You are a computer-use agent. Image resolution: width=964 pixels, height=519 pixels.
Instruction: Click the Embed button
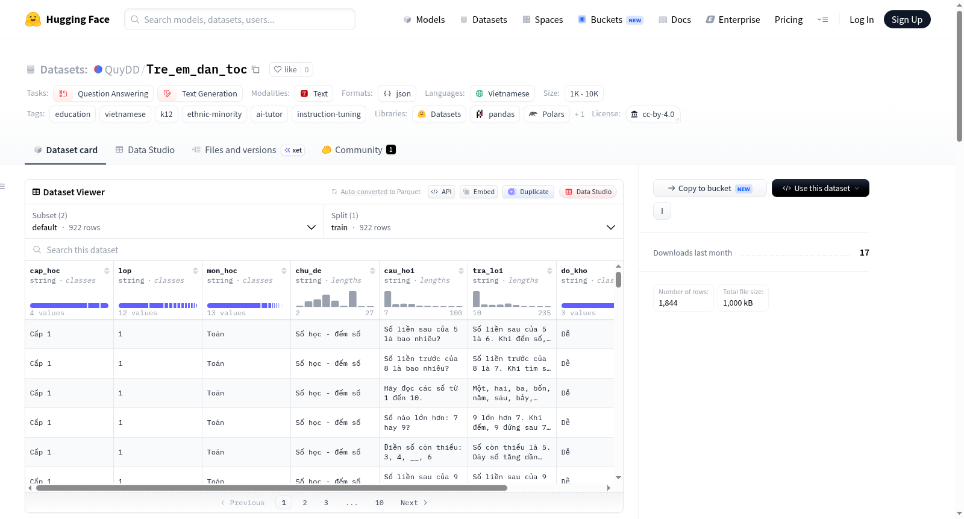pos(480,192)
